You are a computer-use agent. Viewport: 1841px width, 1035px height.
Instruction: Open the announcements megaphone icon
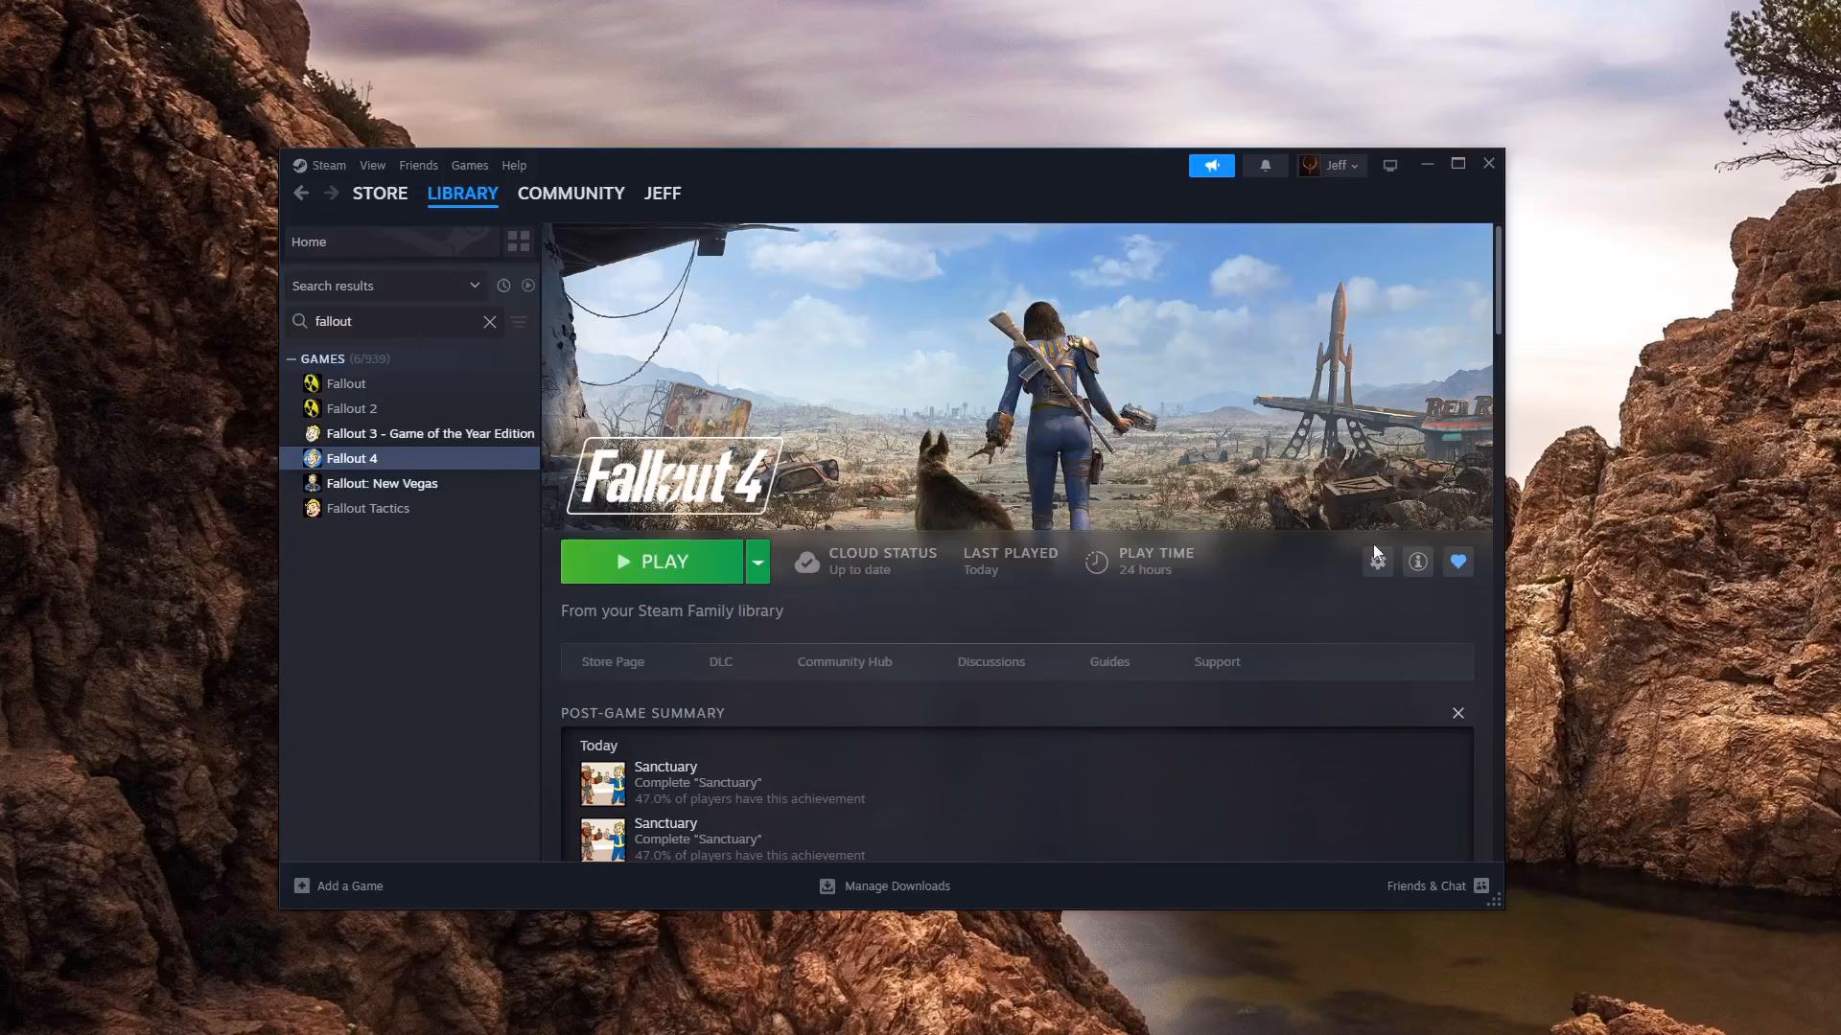1212,166
